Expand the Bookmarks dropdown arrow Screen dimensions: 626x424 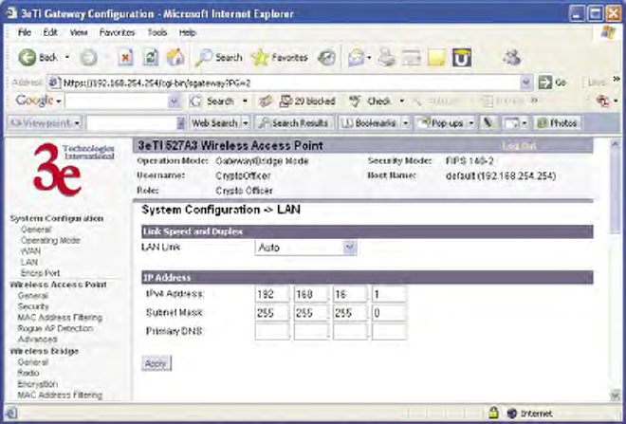(x=405, y=123)
